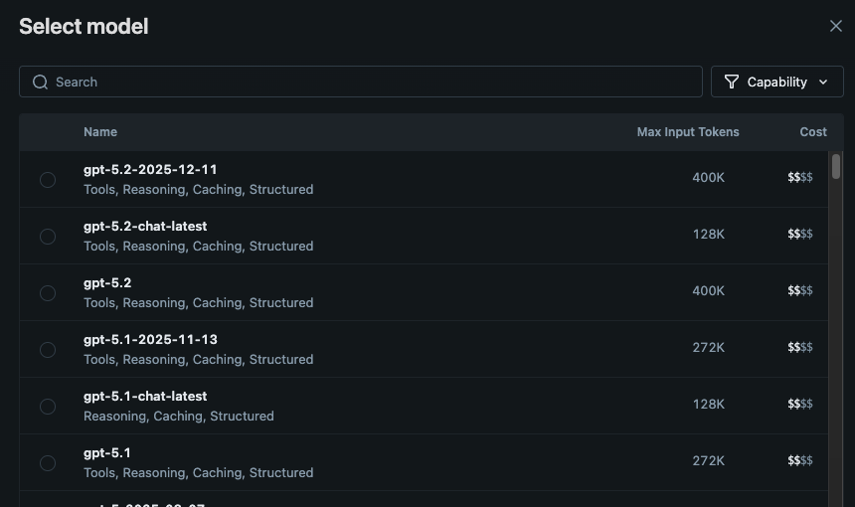Viewport: 855px width, 507px height.
Task: Sort by the Cost column header
Action: (813, 132)
